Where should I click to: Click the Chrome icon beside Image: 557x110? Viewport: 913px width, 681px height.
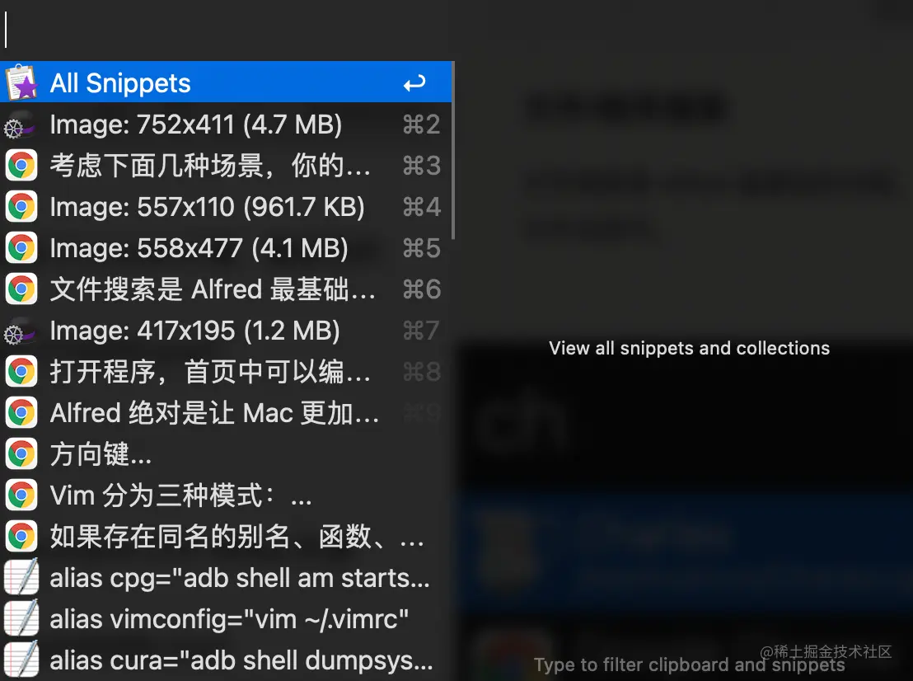[x=21, y=207]
